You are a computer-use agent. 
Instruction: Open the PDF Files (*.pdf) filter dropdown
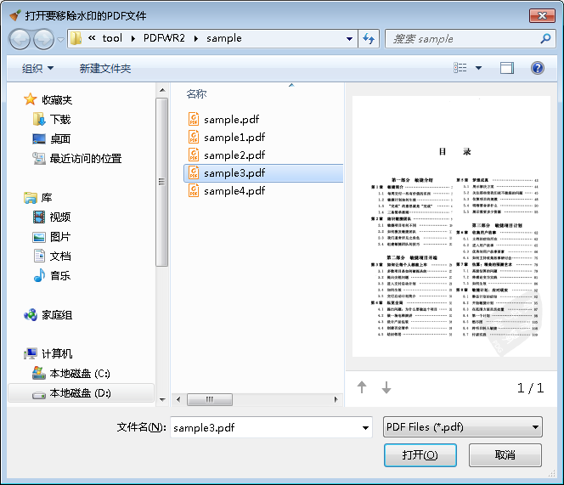tap(463, 427)
